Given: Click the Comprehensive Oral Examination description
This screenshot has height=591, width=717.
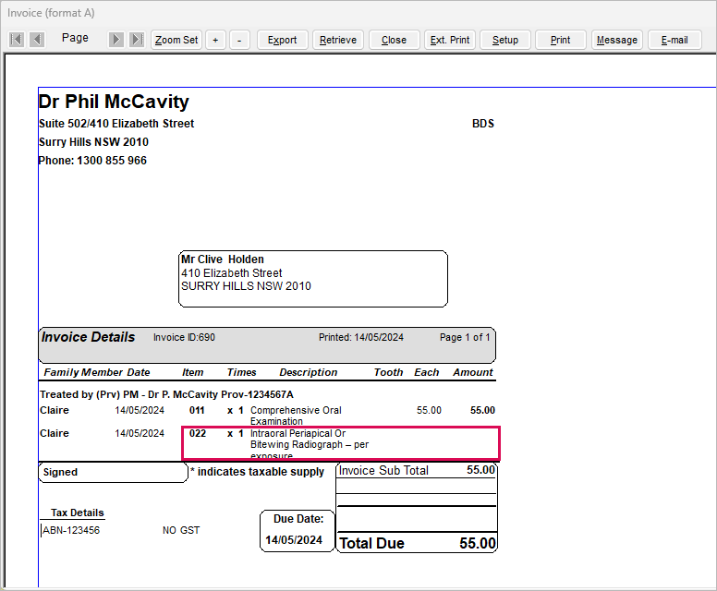Looking at the screenshot, I should coord(296,416).
